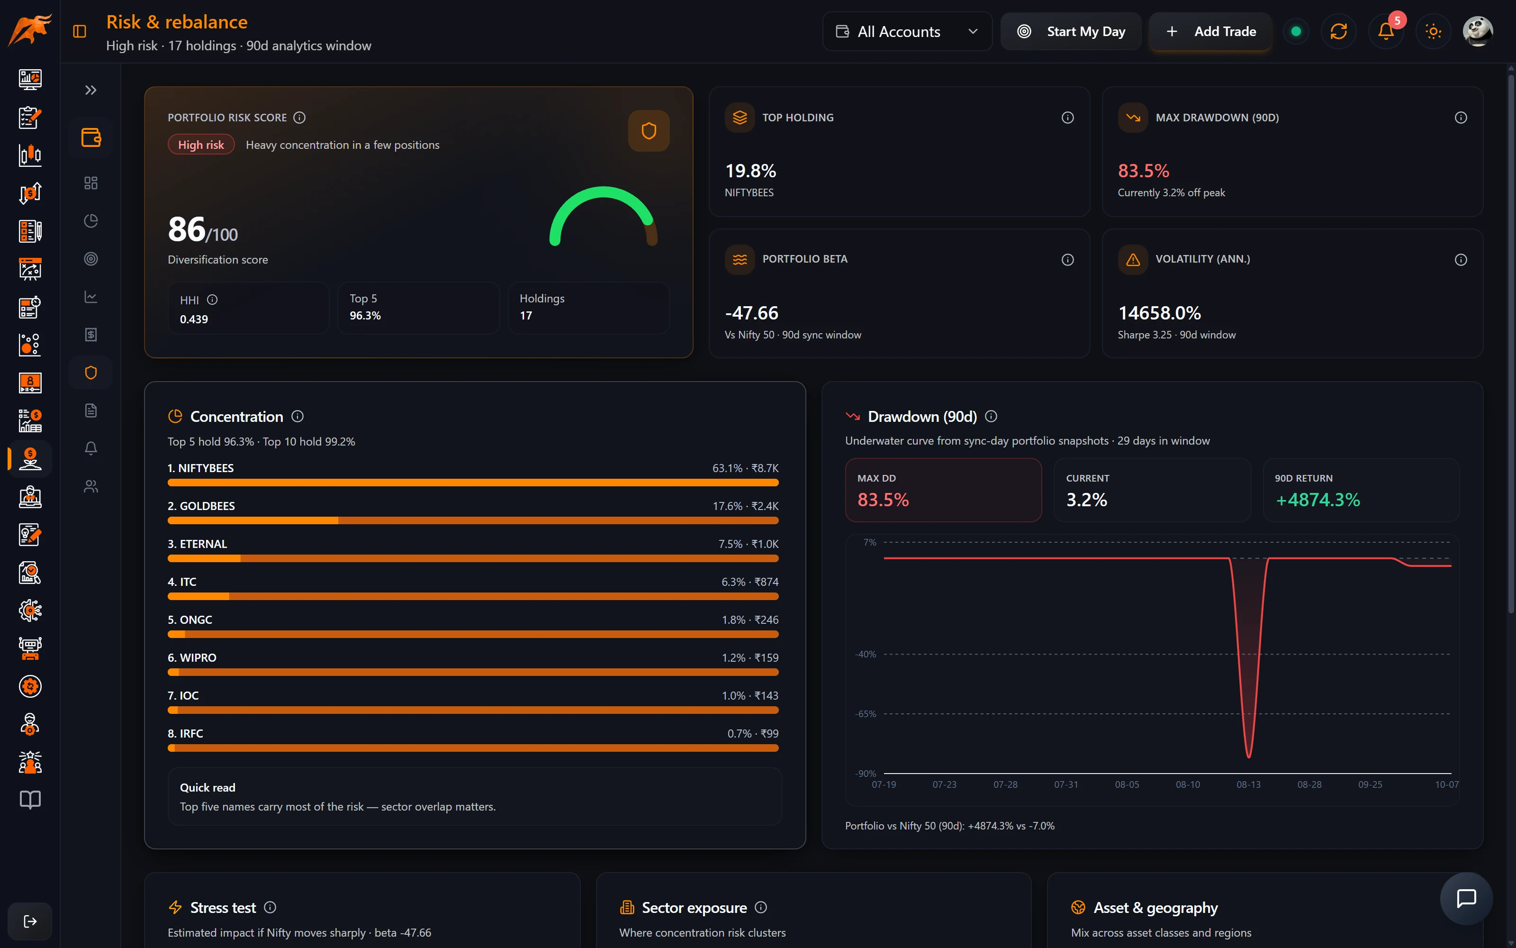Open the clipboard checklist with pencil icon
This screenshot has height=948, width=1516.
point(30,117)
